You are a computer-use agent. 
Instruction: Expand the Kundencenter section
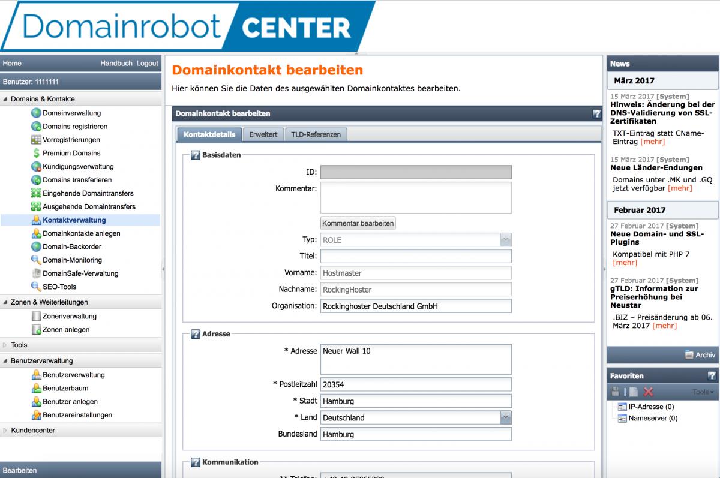pyautogui.click(x=5, y=431)
